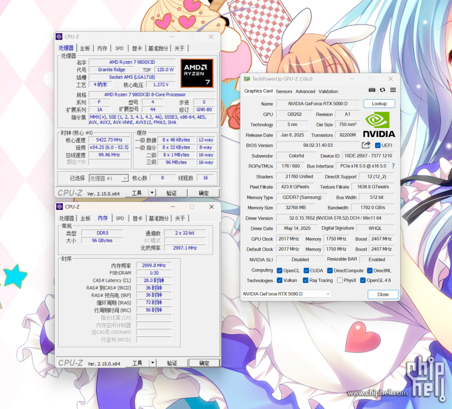Click the BIOS share/export icon in GPU-Z
This screenshot has height=409, width=452.
tap(366, 145)
